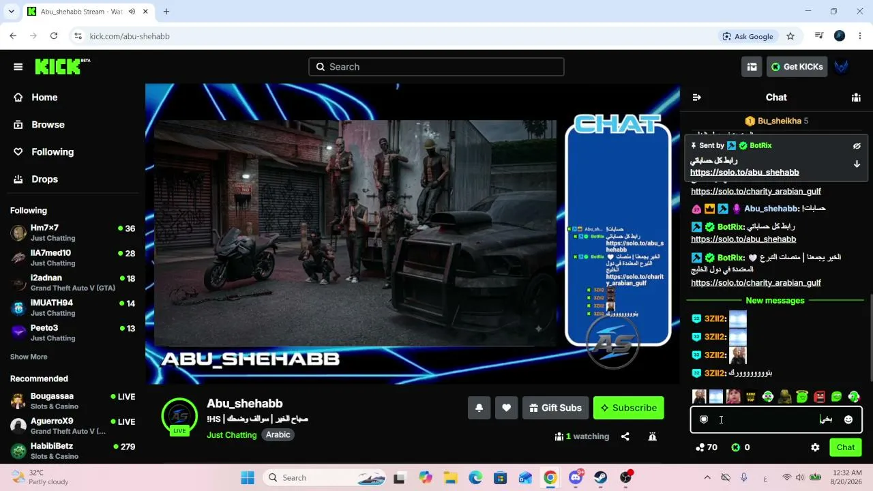Image resolution: width=873 pixels, height=491 pixels.
Task: Click the chat message input field
Action: click(776, 420)
